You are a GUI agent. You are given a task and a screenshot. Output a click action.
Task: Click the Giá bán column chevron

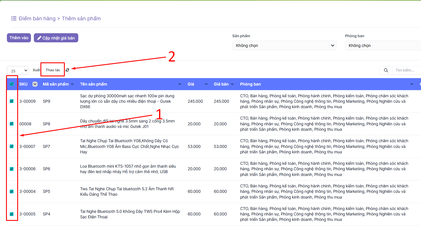point(232,84)
